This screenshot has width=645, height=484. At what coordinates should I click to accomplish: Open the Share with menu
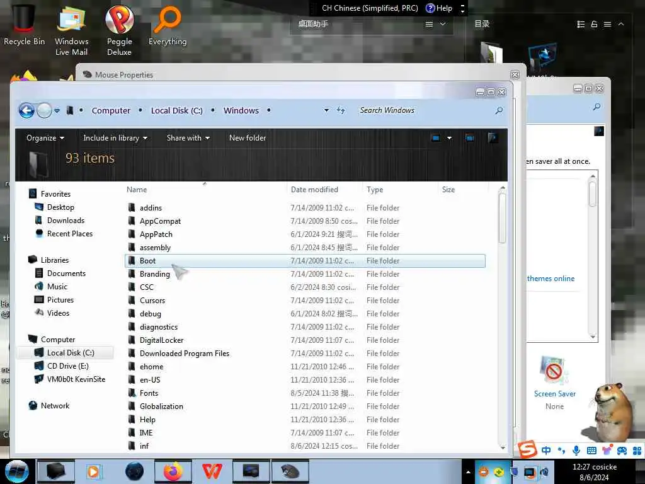click(x=188, y=138)
